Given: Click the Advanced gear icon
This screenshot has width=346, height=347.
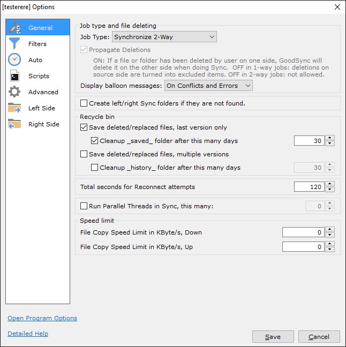Looking at the screenshot, I should click(x=14, y=92).
